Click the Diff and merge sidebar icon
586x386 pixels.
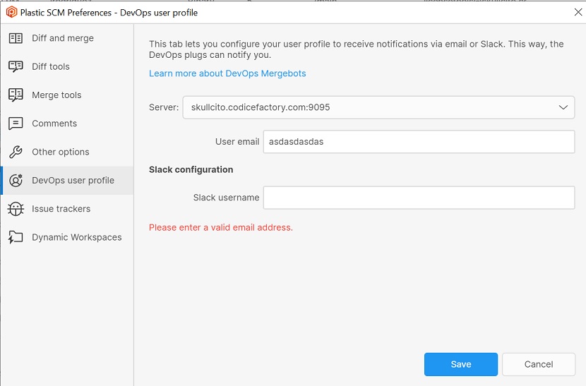(x=16, y=38)
